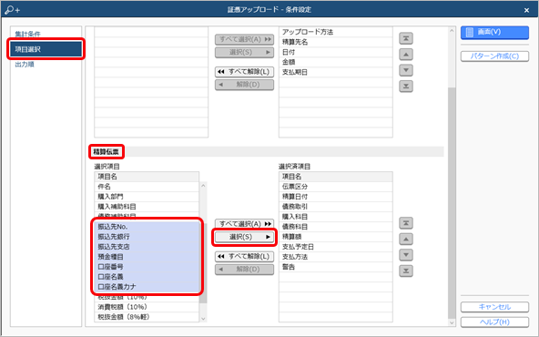Select 債務取引 item
The image size is (539, 337).
click(x=335, y=207)
